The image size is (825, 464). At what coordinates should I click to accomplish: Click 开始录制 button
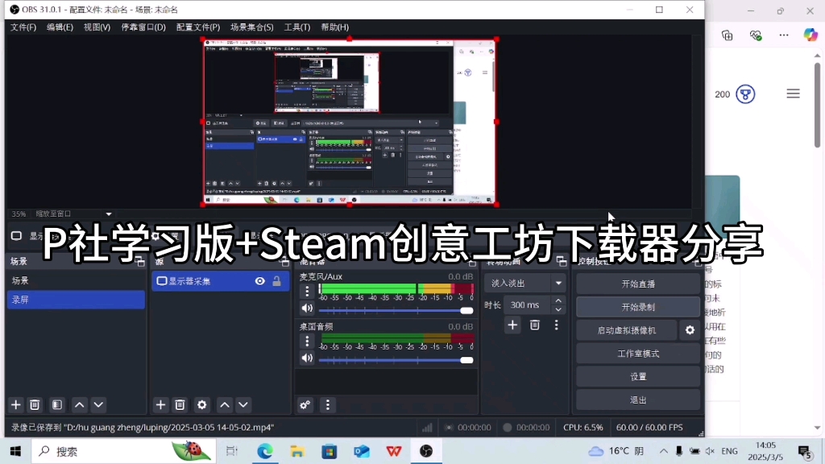[638, 307]
